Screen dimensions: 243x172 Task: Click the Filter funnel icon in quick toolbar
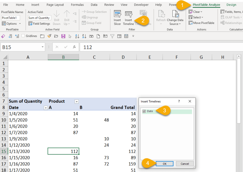[x=112, y=36]
